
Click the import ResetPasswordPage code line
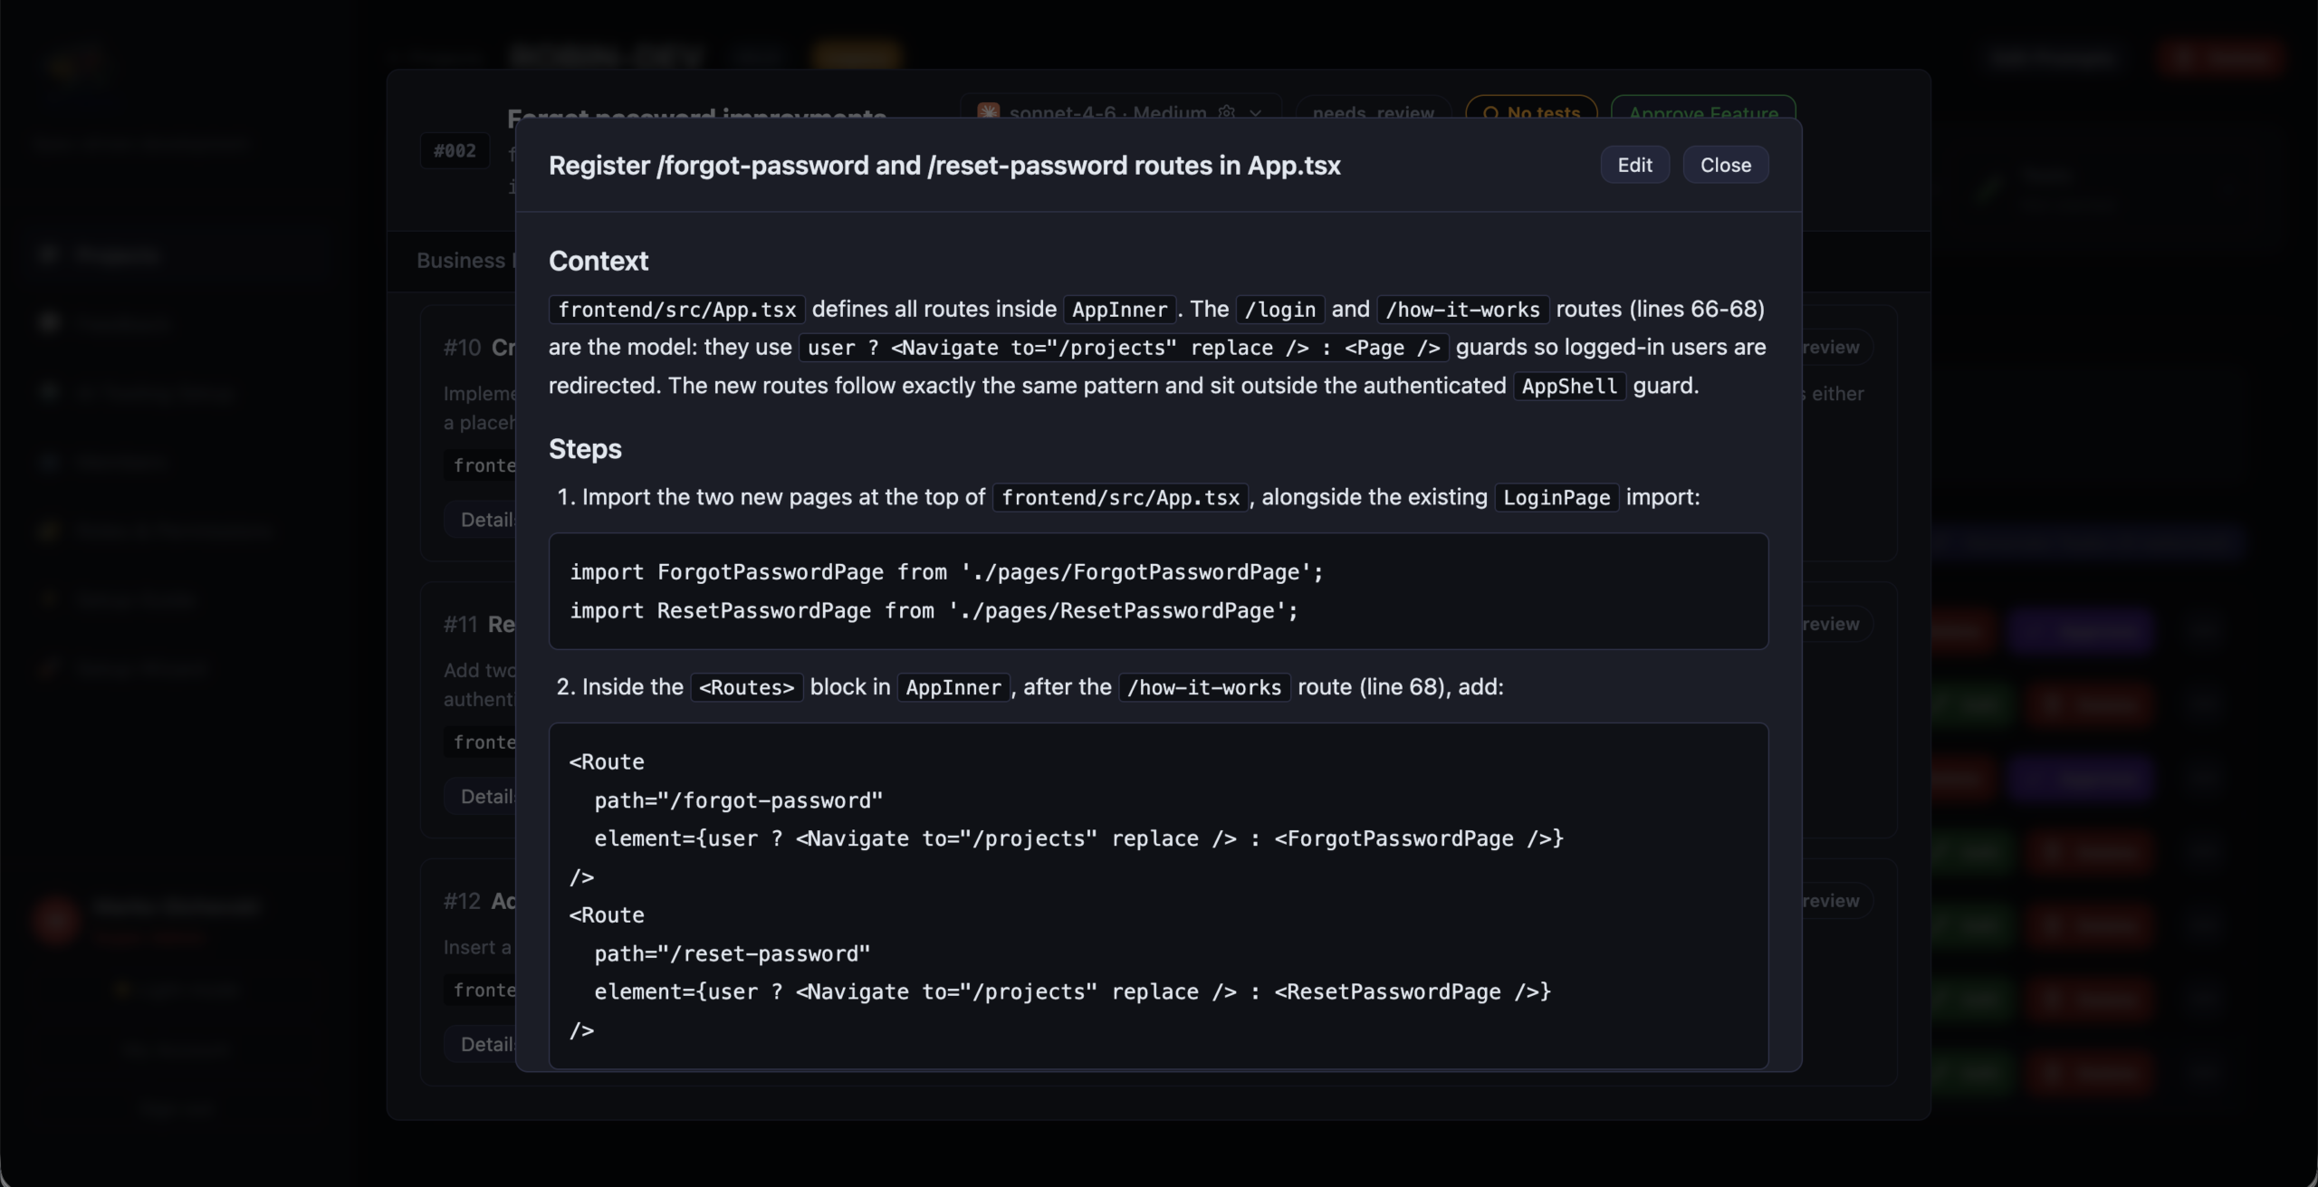[x=934, y=611]
